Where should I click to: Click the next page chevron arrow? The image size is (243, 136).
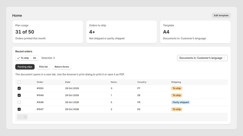[x=25, y=117]
